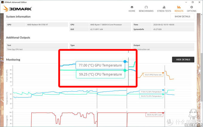Open Benchmarks via the gauge icon
203x127 pixels.
[x=146, y=7]
